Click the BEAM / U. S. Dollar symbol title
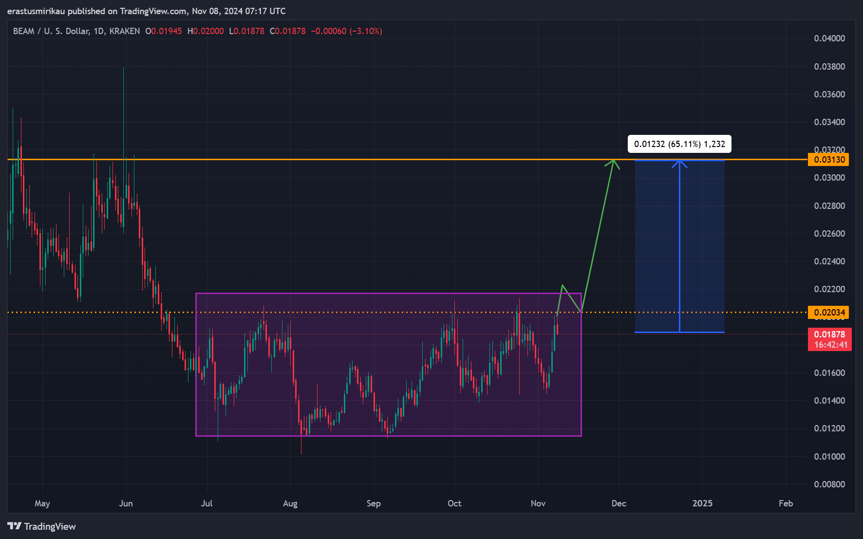 (76, 31)
